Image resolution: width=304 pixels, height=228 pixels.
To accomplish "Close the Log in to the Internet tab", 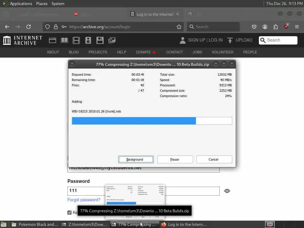I will click(x=178, y=14).
